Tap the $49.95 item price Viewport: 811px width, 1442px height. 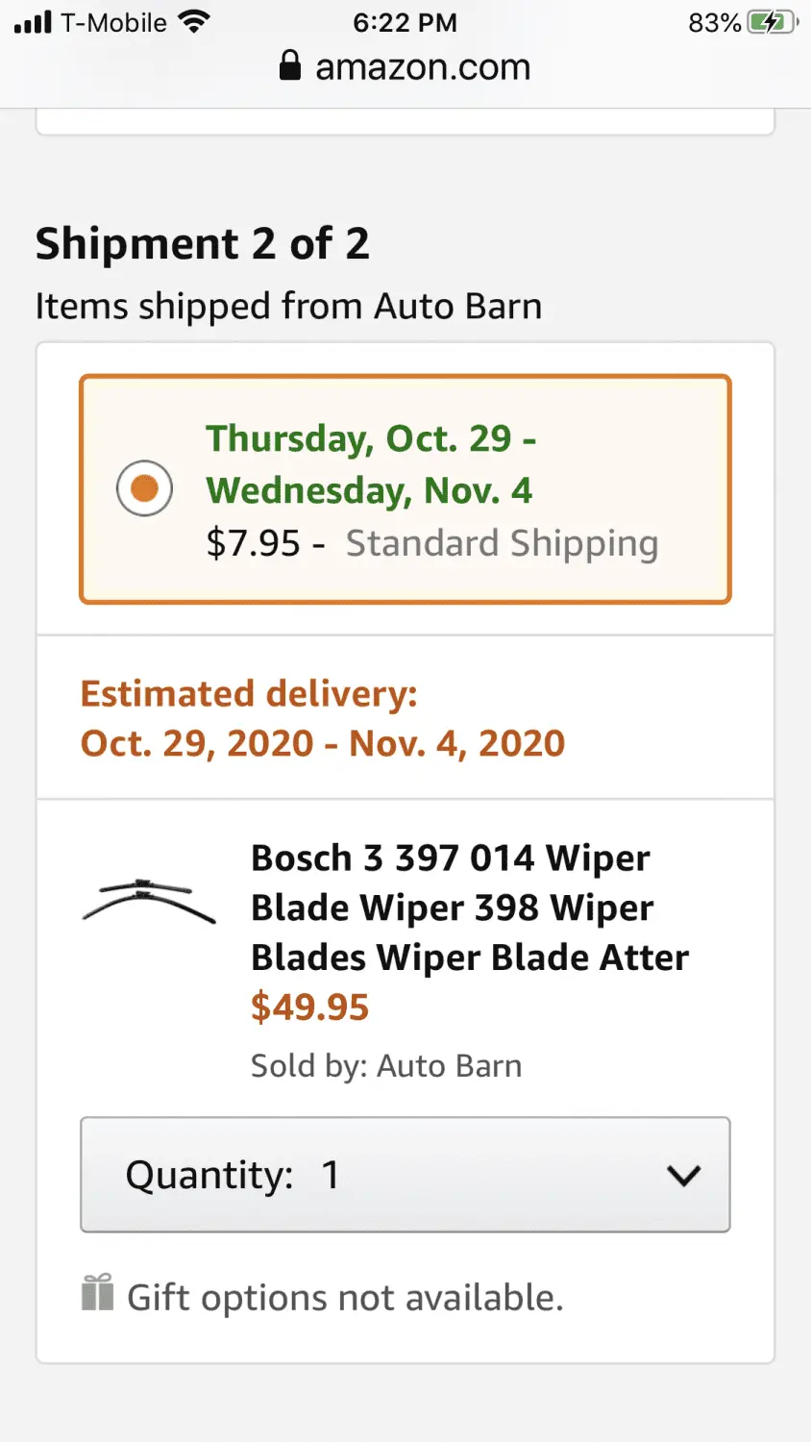[309, 1007]
